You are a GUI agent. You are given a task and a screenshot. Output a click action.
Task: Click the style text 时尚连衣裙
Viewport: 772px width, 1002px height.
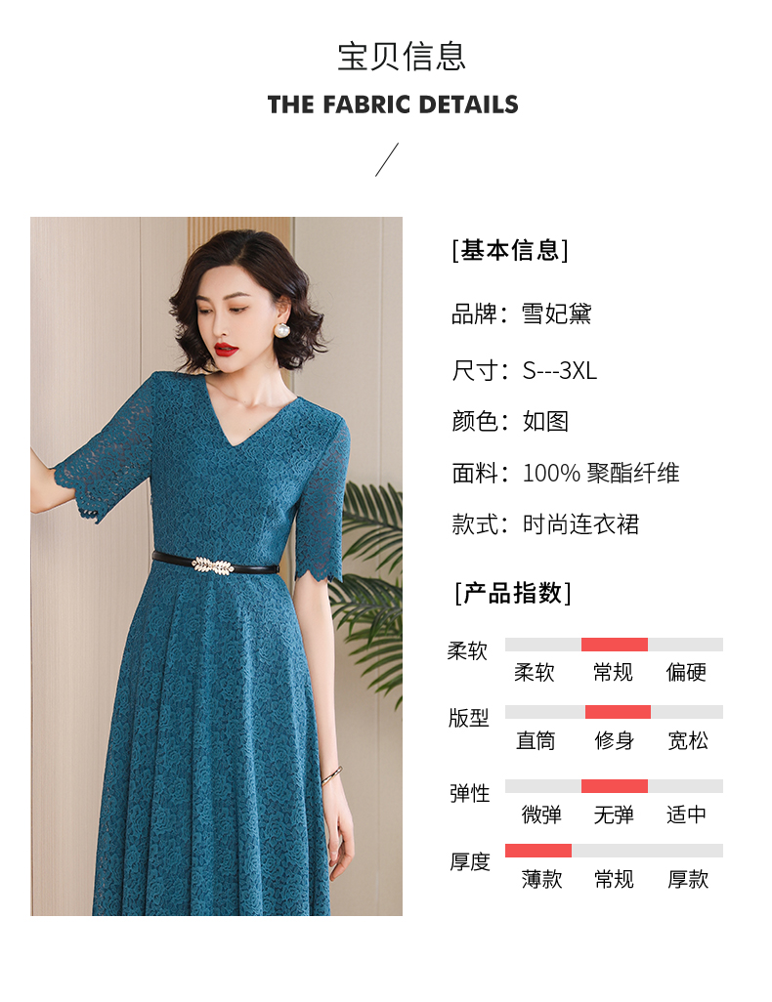580,524
